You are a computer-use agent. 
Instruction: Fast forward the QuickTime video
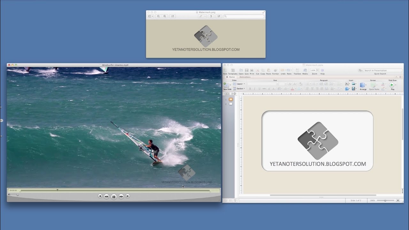pyautogui.click(x=121, y=196)
